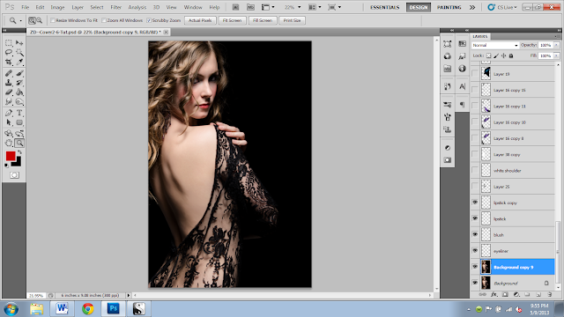Enable Resize Windows To Fit checkbox
Image resolution: width=564 pixels, height=317 pixels.
click(53, 20)
